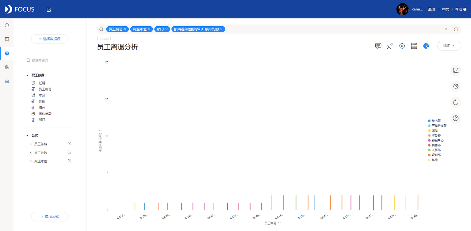Remove the 按离退年差的总和升序排列的 tag
The width and height of the screenshot is (471, 231).
point(221,29)
